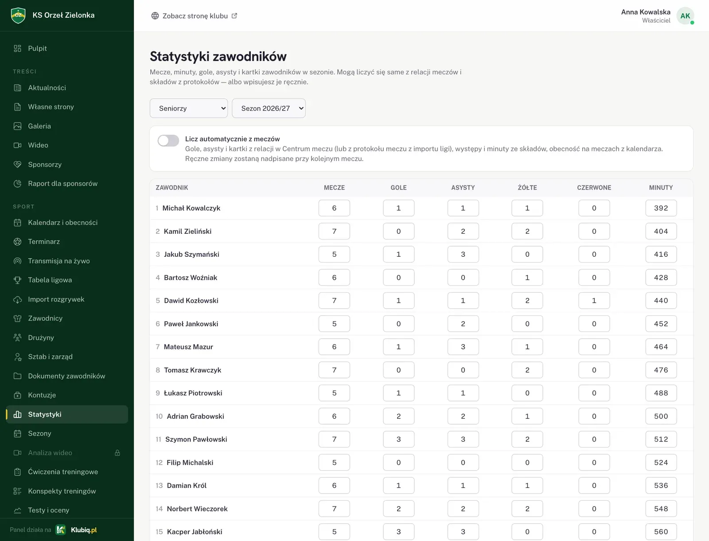This screenshot has height=541, width=709.
Task: Click Dawid Kozłowski's czerwone input field
Action: click(x=594, y=301)
